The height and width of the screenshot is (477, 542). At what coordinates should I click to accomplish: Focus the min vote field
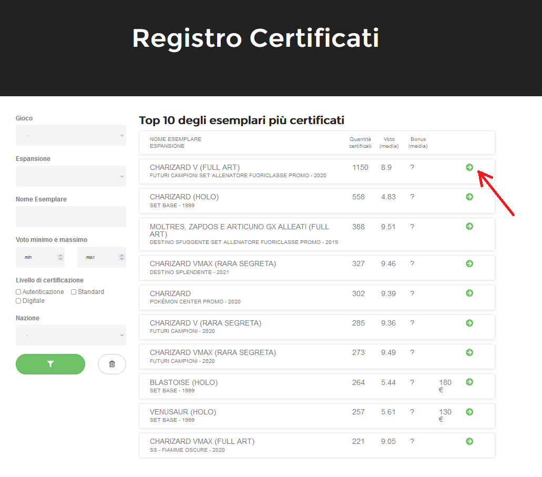coord(40,257)
